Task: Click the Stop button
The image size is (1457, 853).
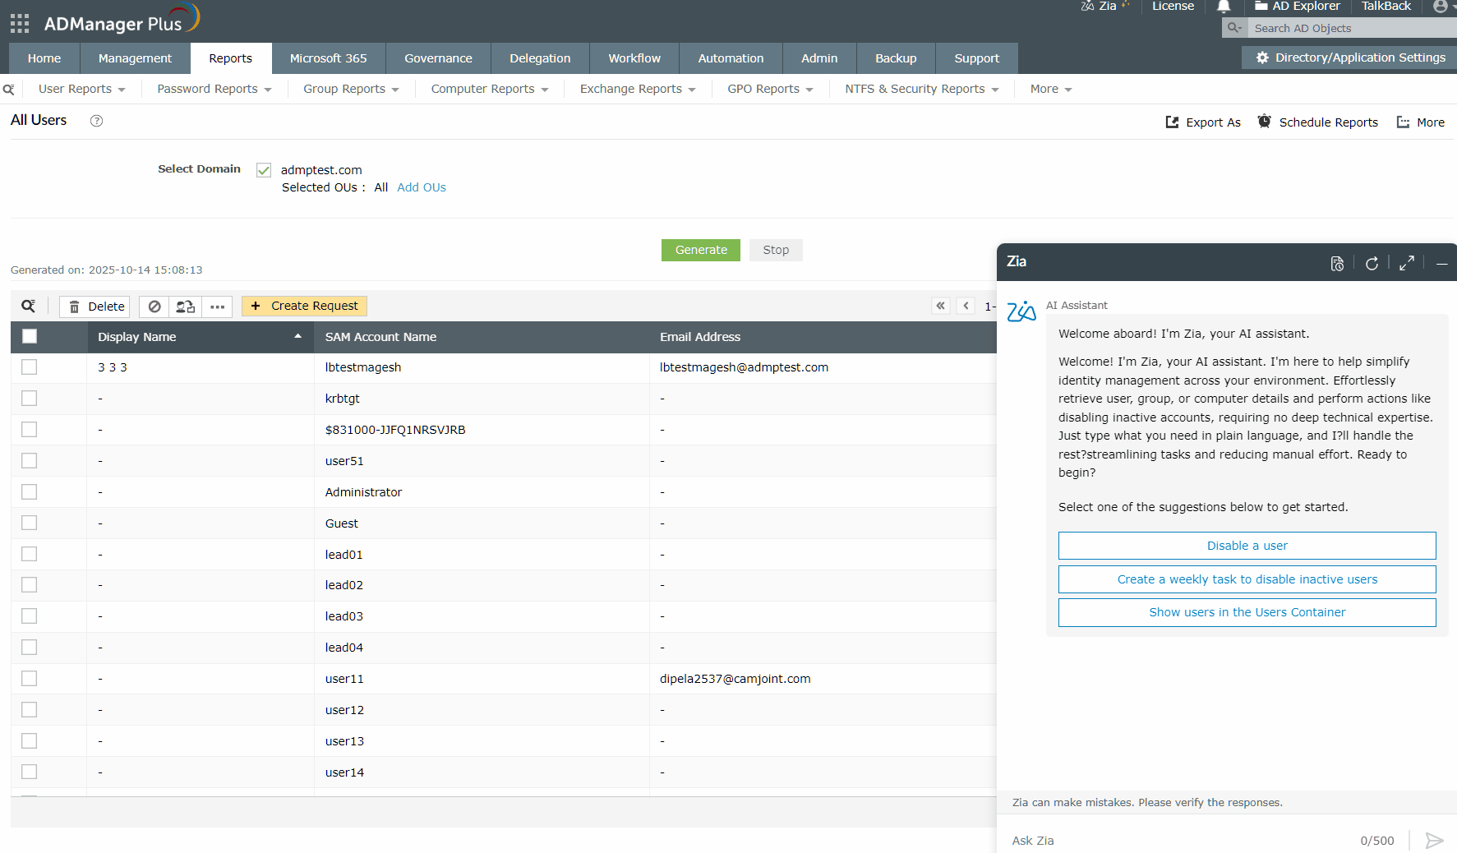Action: coord(776,250)
